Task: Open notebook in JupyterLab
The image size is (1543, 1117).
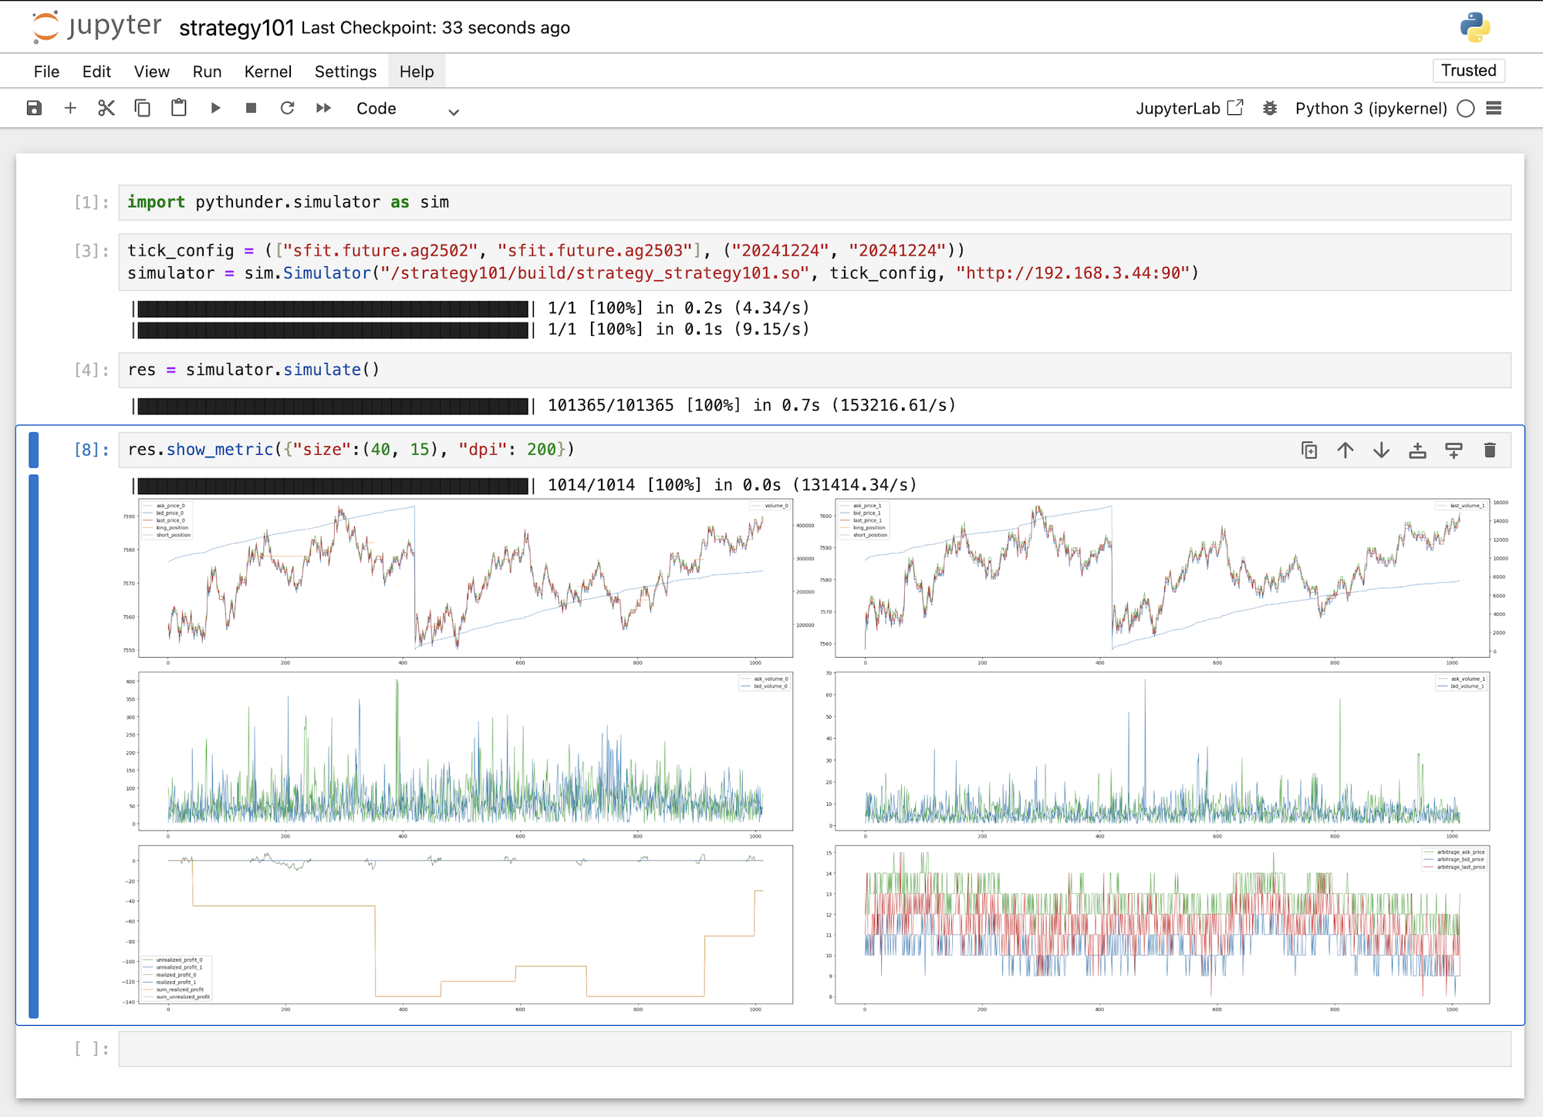Action: coord(1189,108)
